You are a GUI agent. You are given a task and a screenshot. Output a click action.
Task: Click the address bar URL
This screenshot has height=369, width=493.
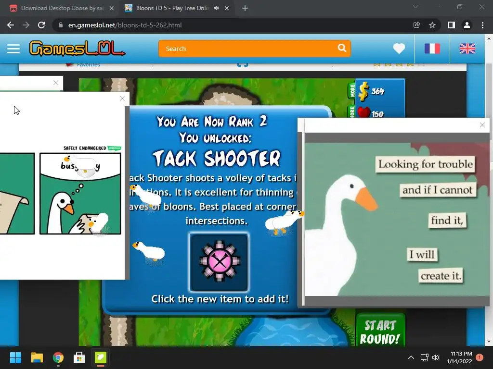[125, 25]
